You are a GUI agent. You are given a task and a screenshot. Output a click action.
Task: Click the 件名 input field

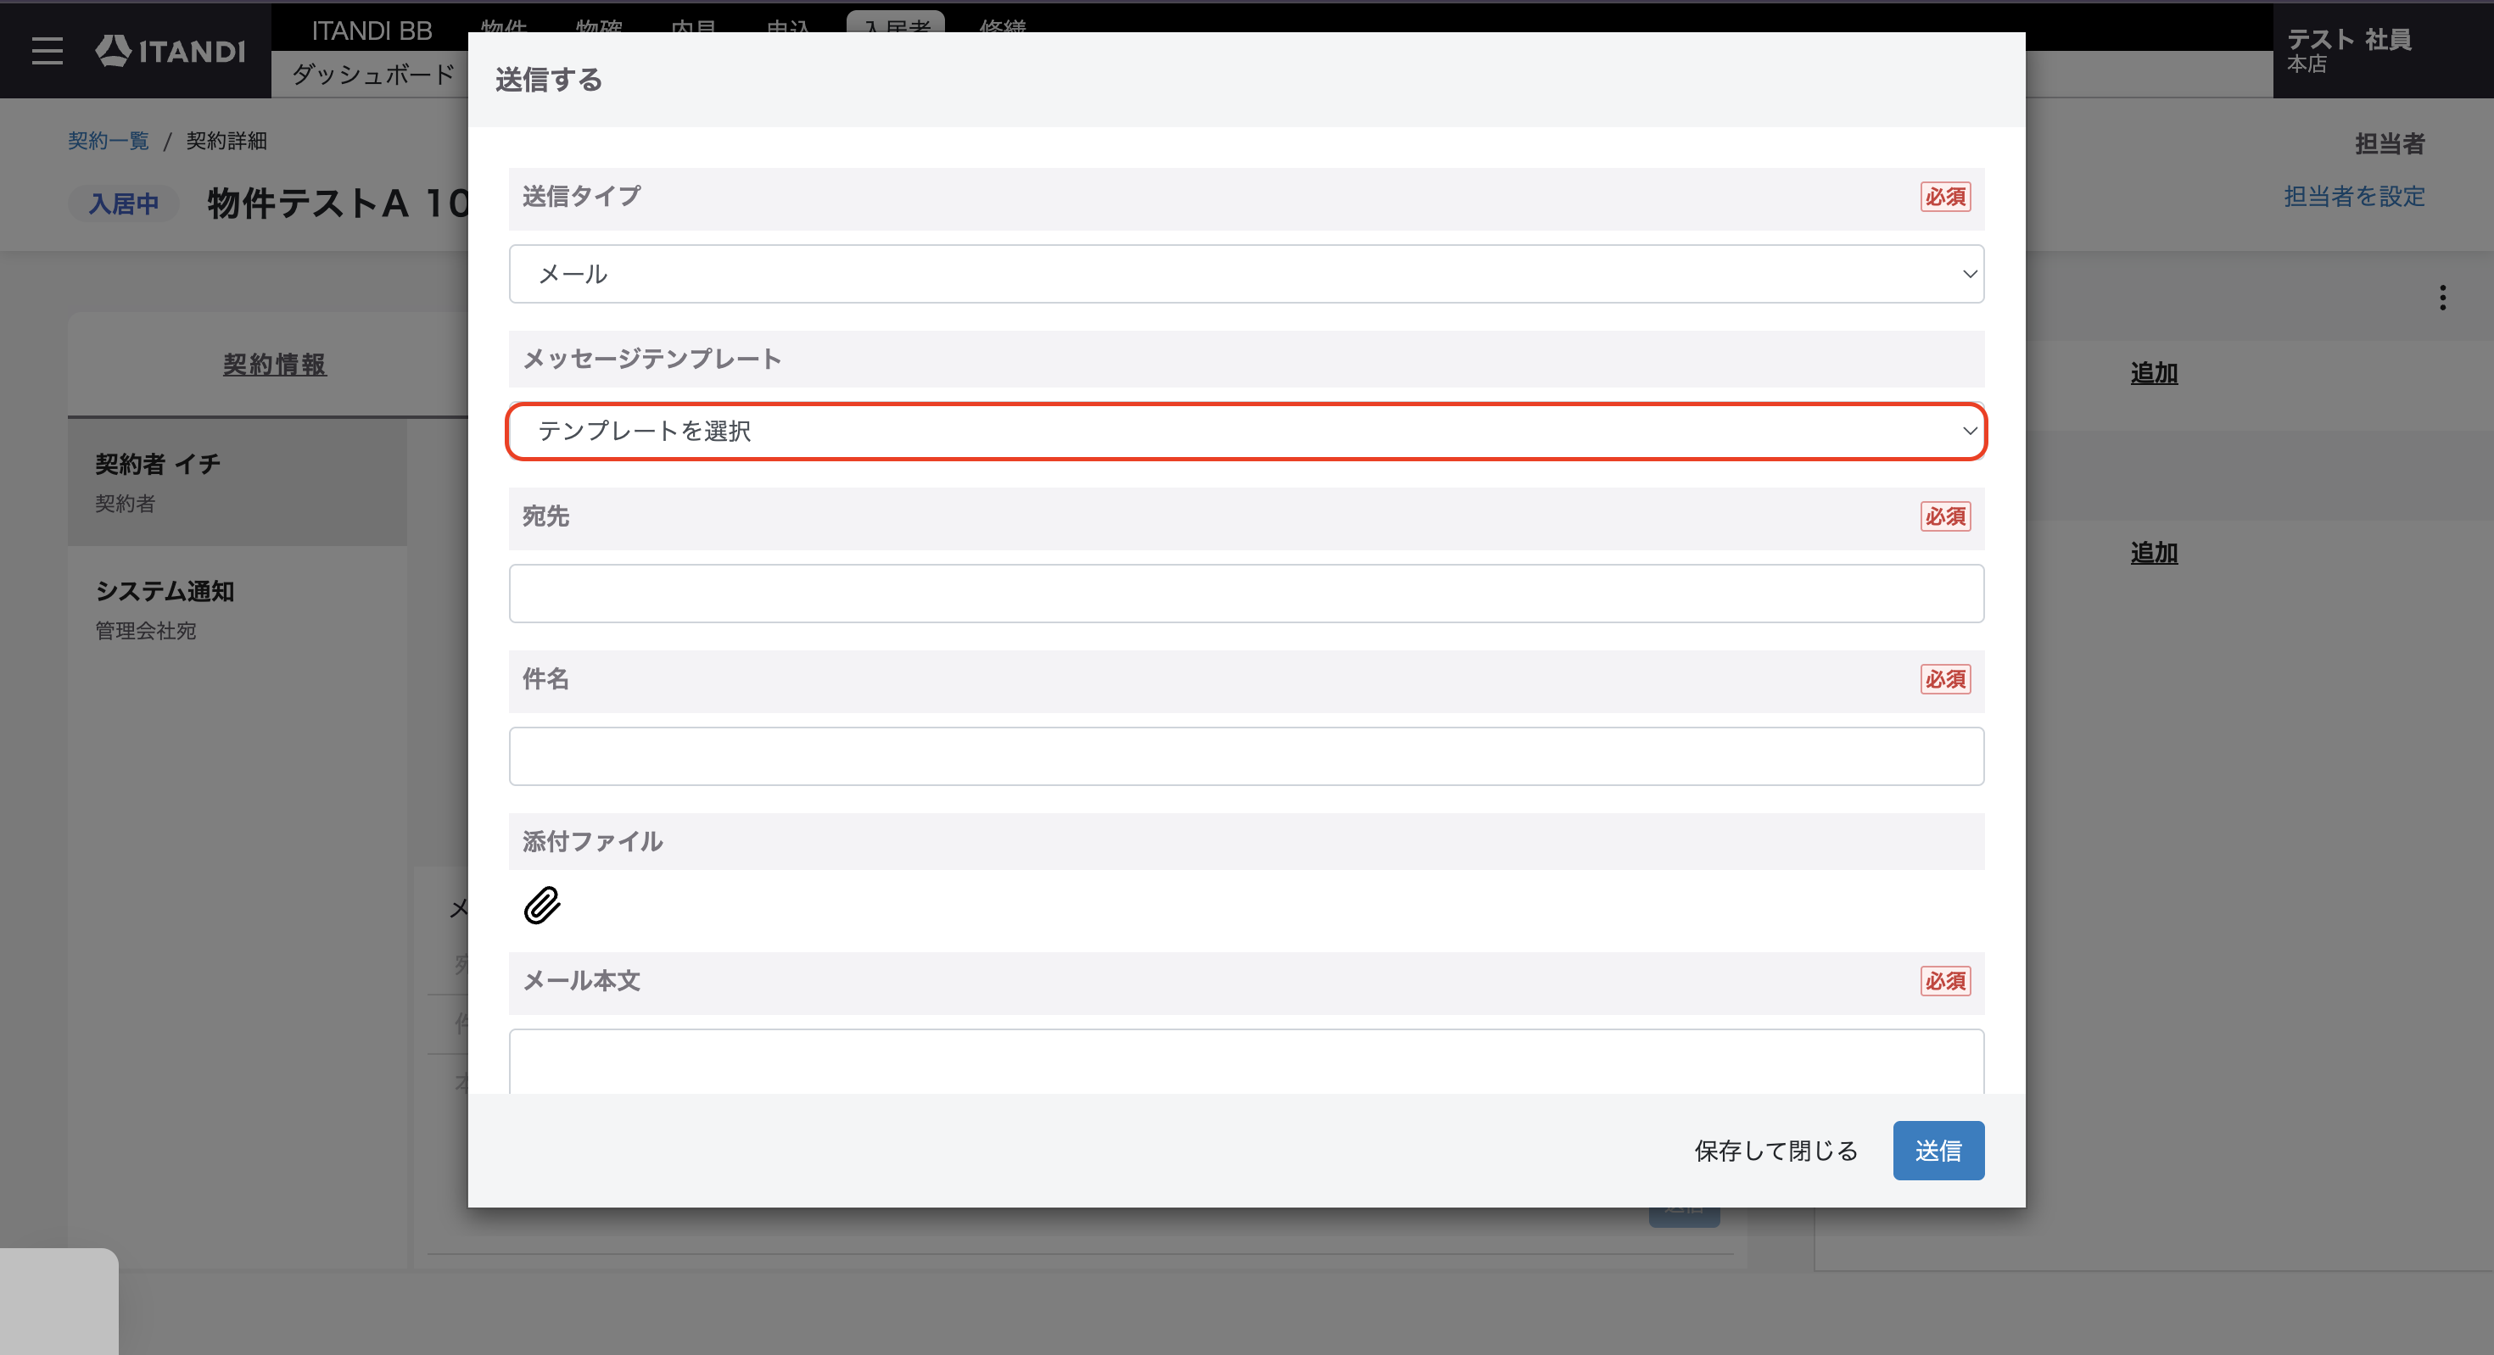coord(1246,756)
